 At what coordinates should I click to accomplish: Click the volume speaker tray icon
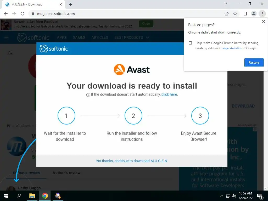(234, 196)
